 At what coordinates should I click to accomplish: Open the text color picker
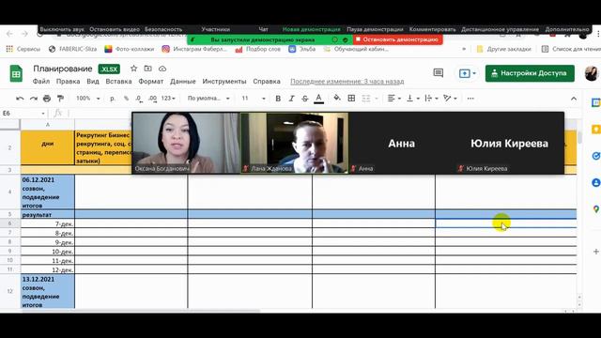pyautogui.click(x=318, y=99)
